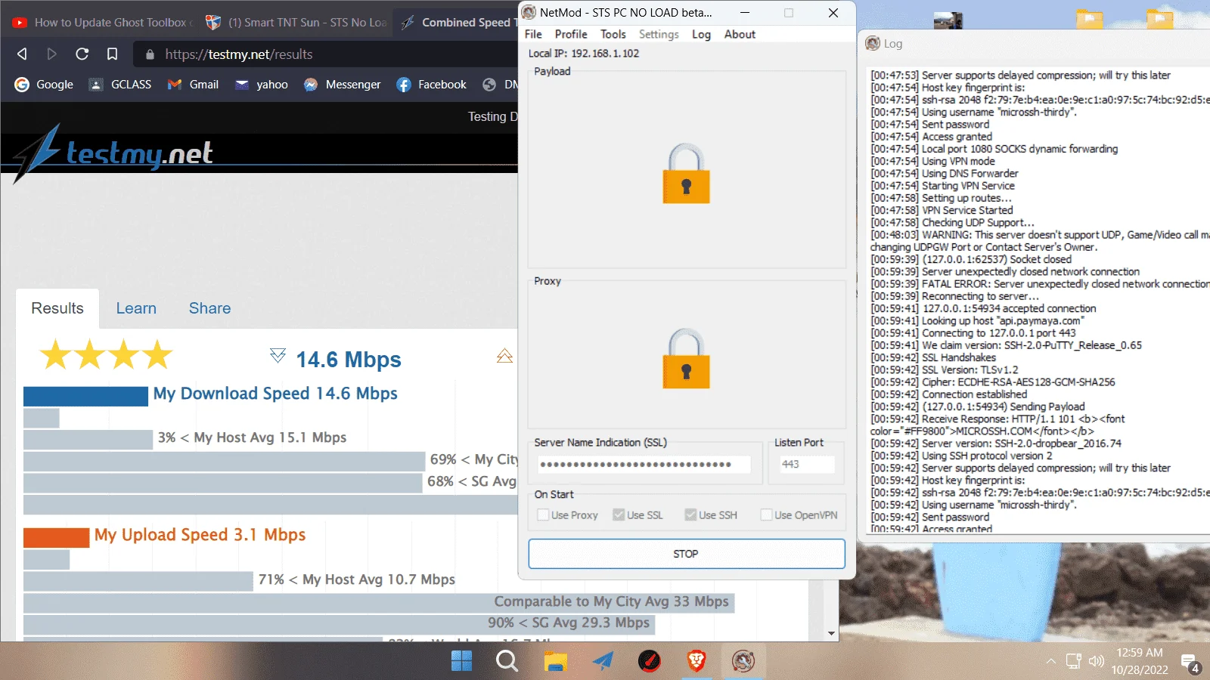Click the NetMod taskbar icon

743,661
